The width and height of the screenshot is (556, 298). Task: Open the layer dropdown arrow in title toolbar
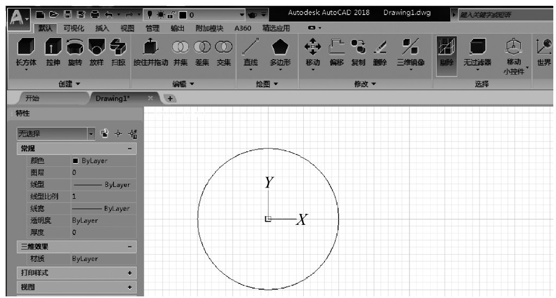point(242,15)
